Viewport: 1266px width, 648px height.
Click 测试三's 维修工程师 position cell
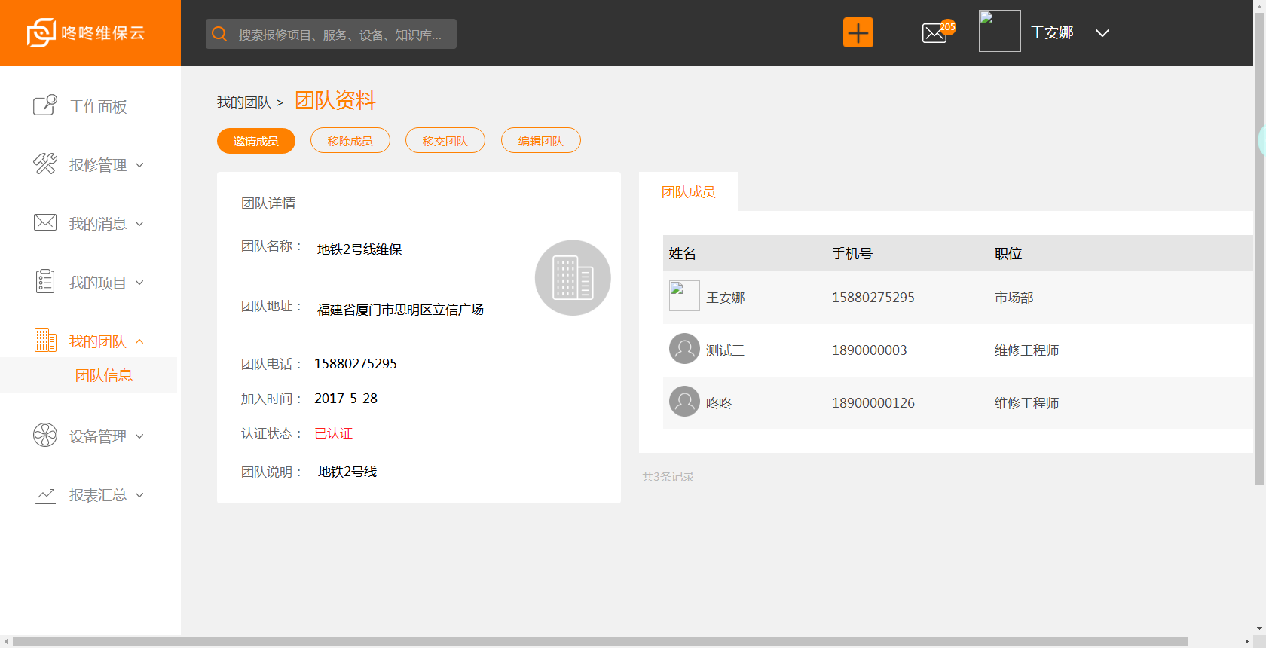(x=1027, y=350)
